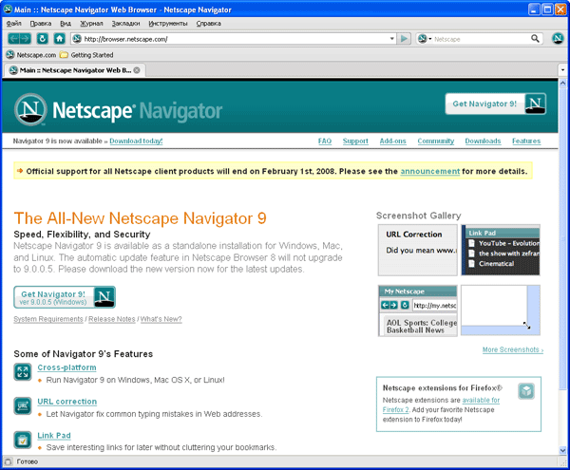Click the Netscape throbber icon in toolbar
This screenshot has height=470, width=570.
tap(558, 39)
